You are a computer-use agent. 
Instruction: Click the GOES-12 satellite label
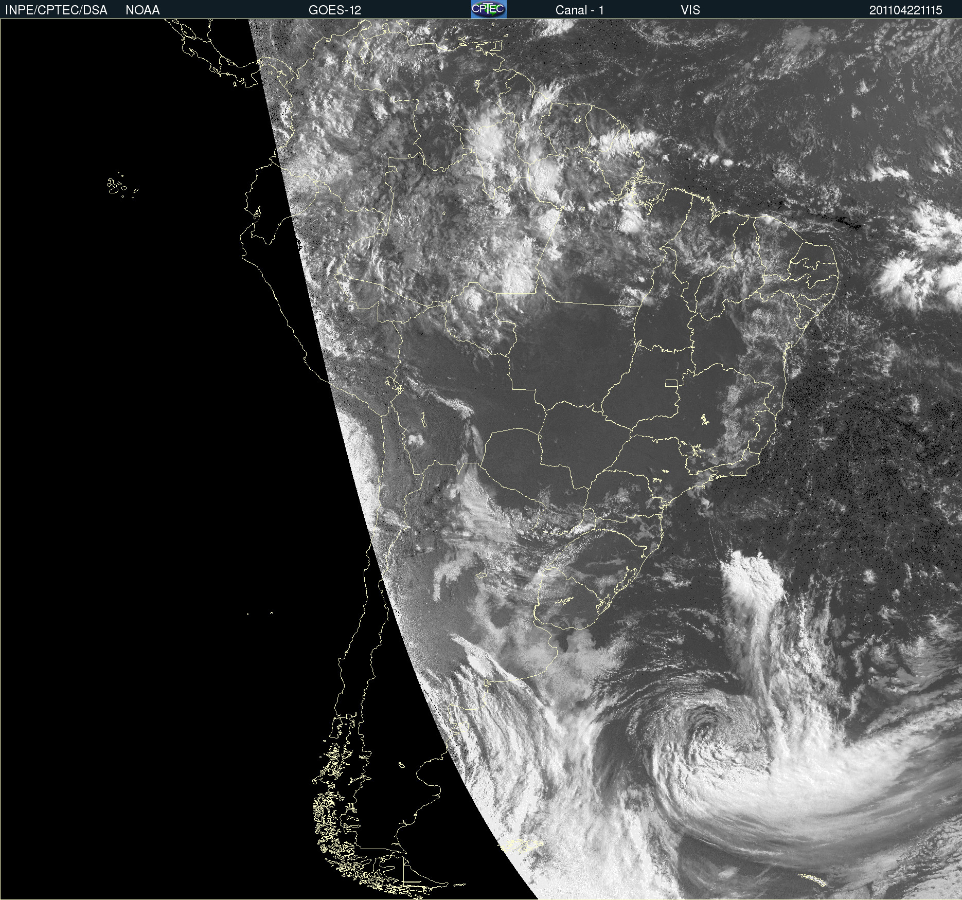click(x=335, y=10)
